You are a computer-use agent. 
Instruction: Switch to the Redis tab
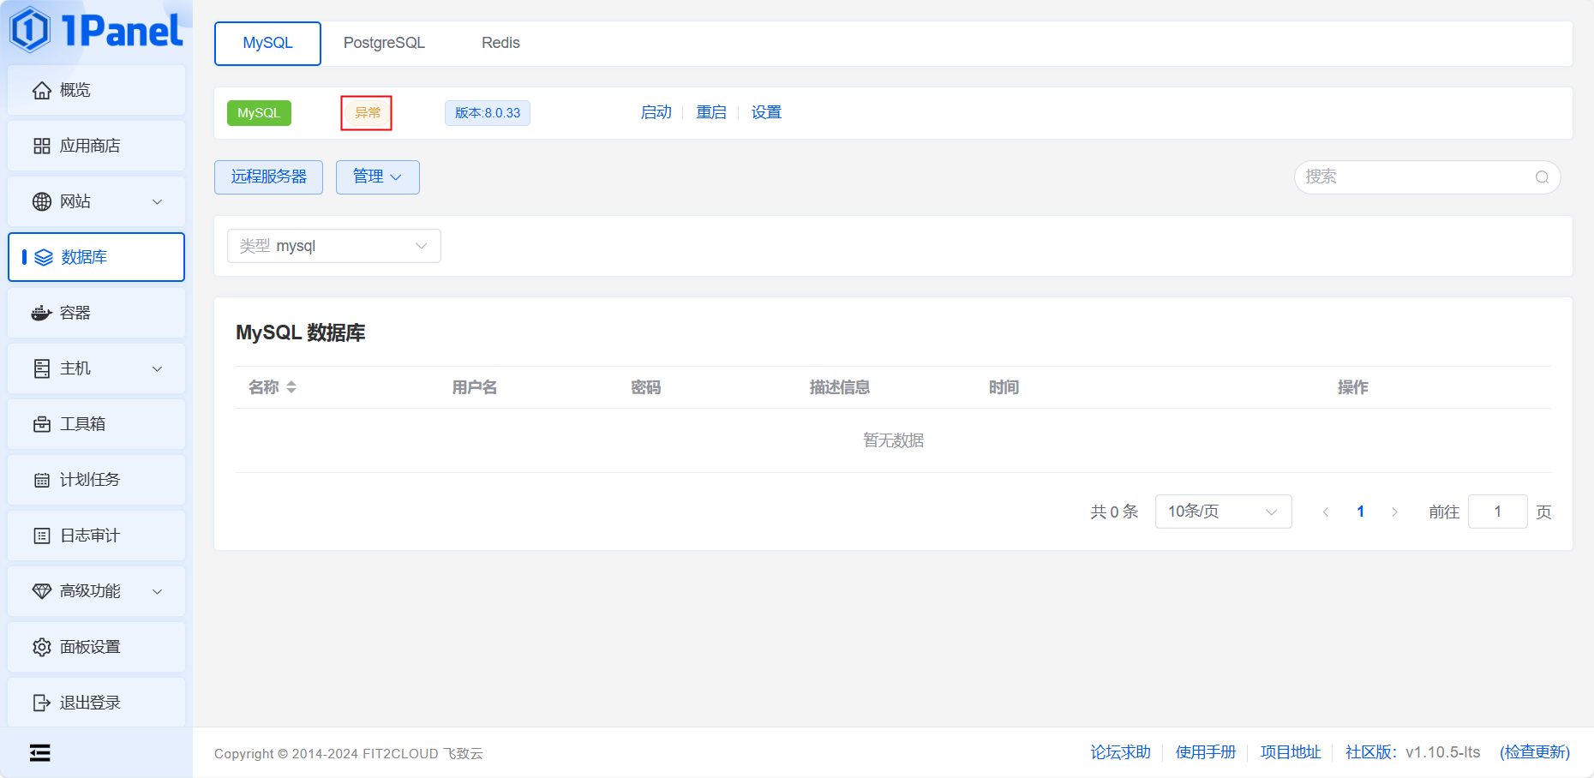pos(500,44)
